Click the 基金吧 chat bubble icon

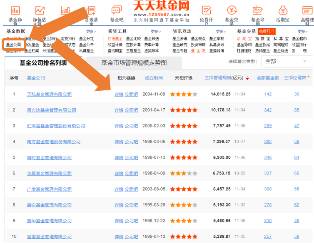[117, 10]
